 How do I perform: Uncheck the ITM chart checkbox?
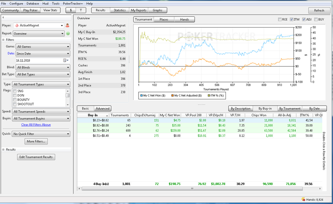click(292, 19)
